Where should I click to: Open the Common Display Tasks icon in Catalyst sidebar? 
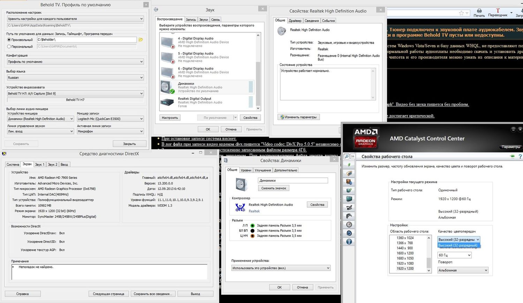tap(349, 190)
